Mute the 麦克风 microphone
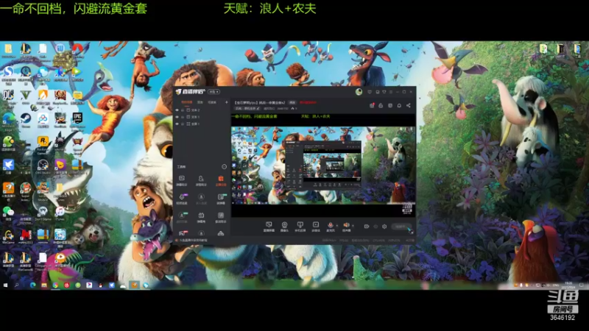The height and width of the screenshot is (331, 589). point(331,227)
